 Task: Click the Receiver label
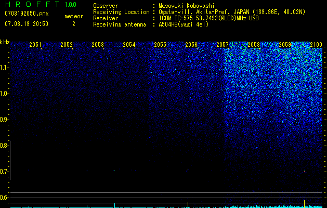[x=106, y=18]
